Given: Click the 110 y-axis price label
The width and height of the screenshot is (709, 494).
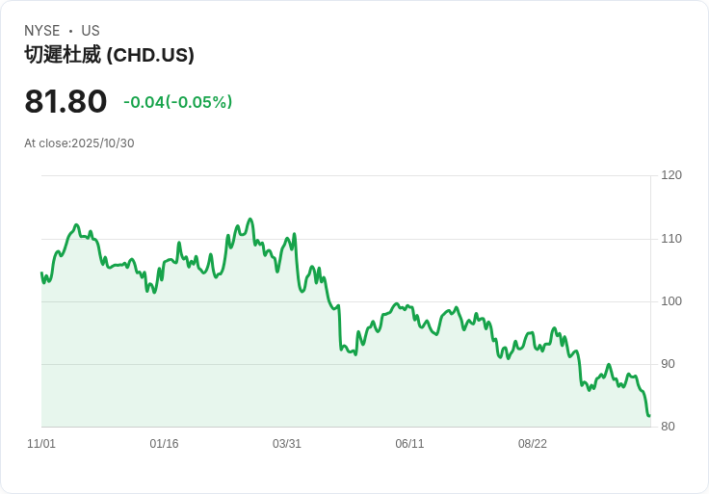Looking at the screenshot, I should pos(671,239).
